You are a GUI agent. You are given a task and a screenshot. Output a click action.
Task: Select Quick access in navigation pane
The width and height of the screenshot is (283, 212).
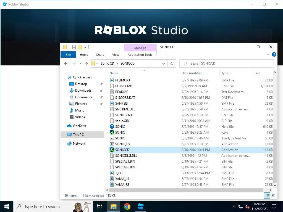pos(82,77)
